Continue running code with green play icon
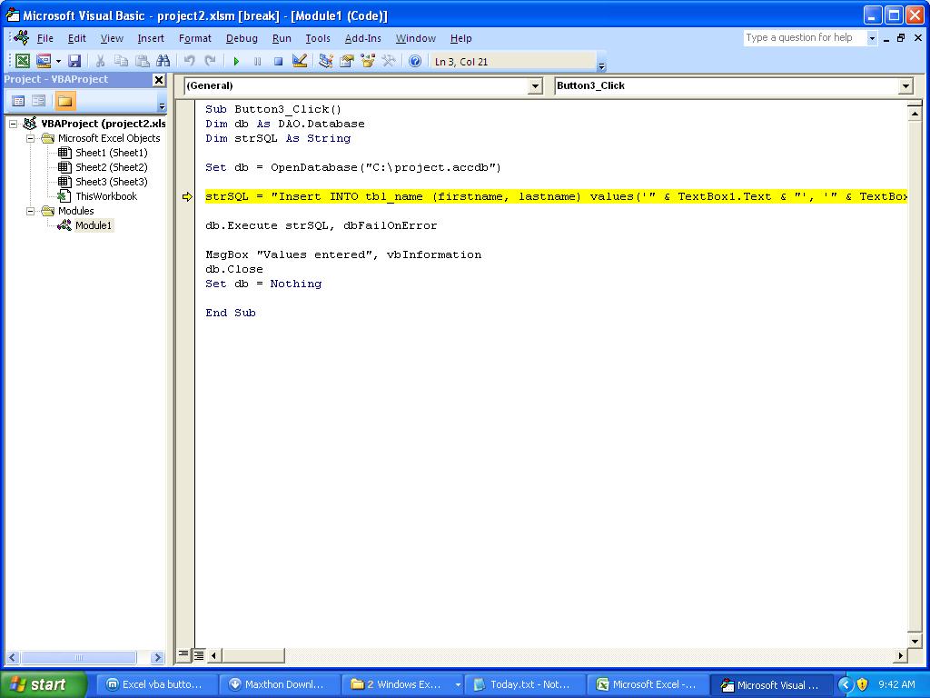This screenshot has height=698, width=930. pos(236,61)
